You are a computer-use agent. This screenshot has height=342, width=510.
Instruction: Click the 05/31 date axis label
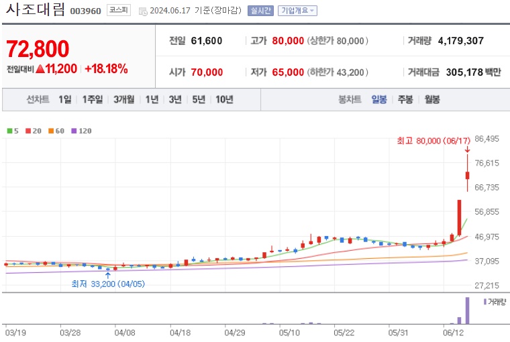click(399, 333)
